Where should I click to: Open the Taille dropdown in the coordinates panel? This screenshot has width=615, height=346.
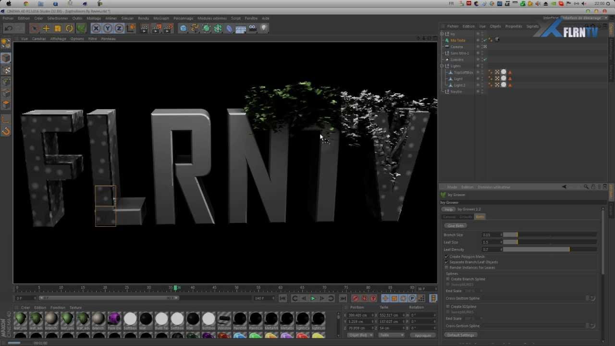pyautogui.click(x=391, y=335)
